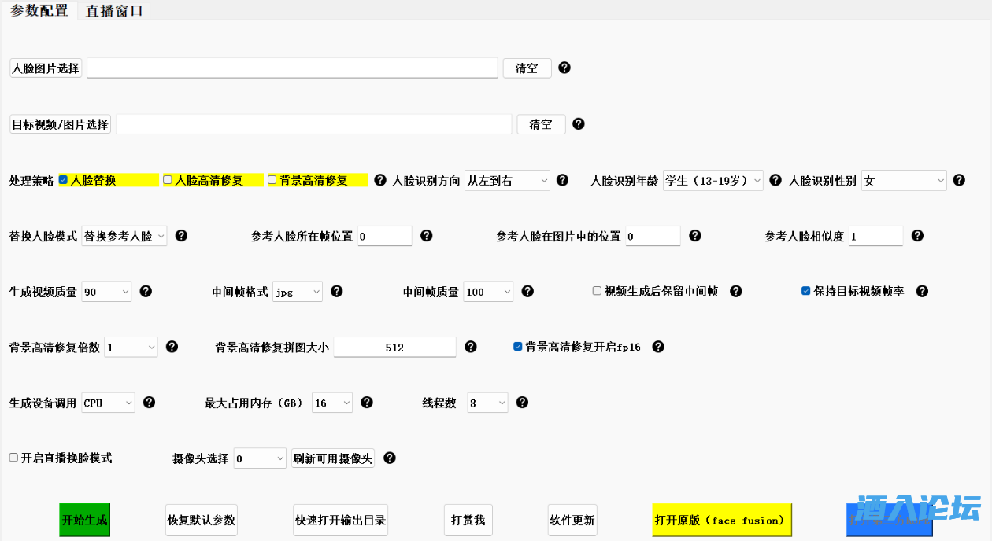The height and width of the screenshot is (541, 992).
Task: Enable 开启直播换脸模式 checkbox
Action: pyautogui.click(x=13, y=458)
